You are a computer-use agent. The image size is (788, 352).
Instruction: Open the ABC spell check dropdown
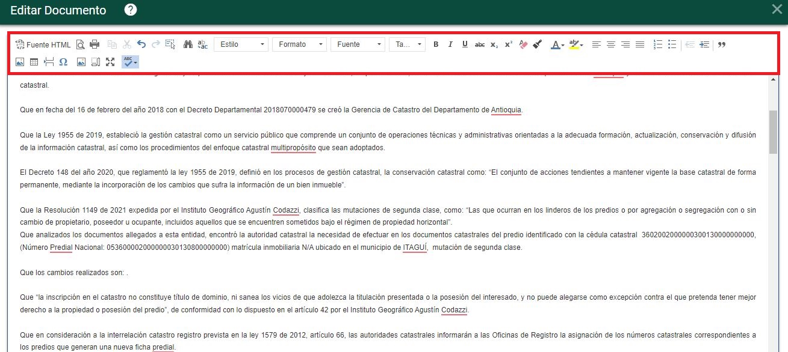pyautogui.click(x=131, y=62)
